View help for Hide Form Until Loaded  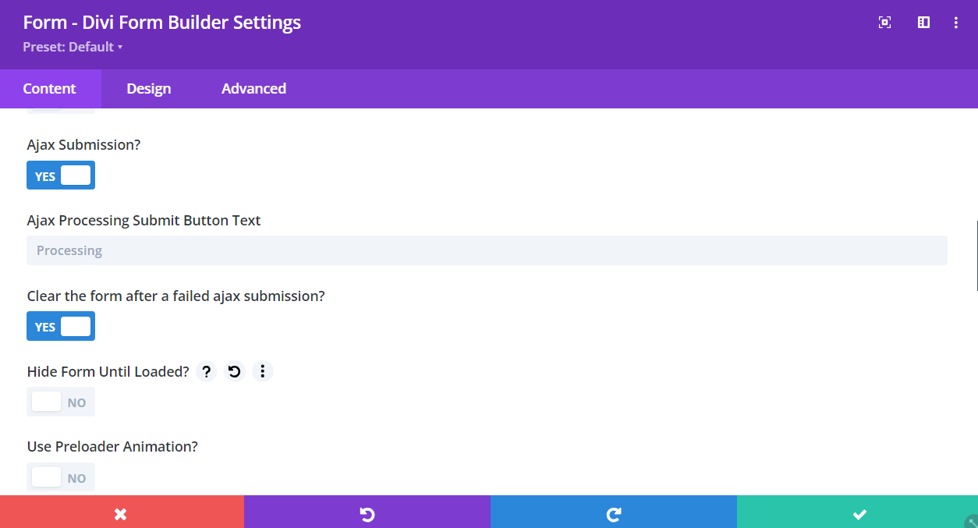pos(206,371)
